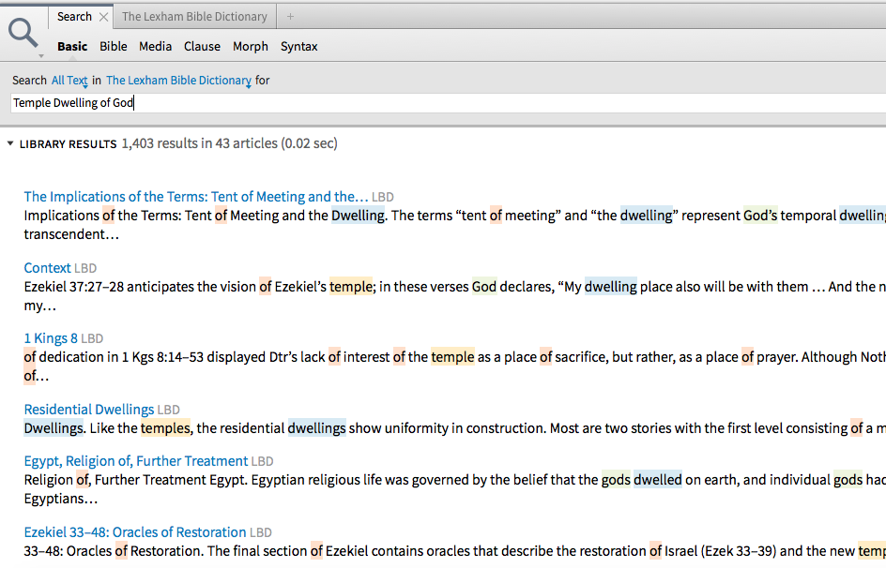The image size is (886, 568).
Task: Choose the Media search type
Action: click(x=156, y=46)
